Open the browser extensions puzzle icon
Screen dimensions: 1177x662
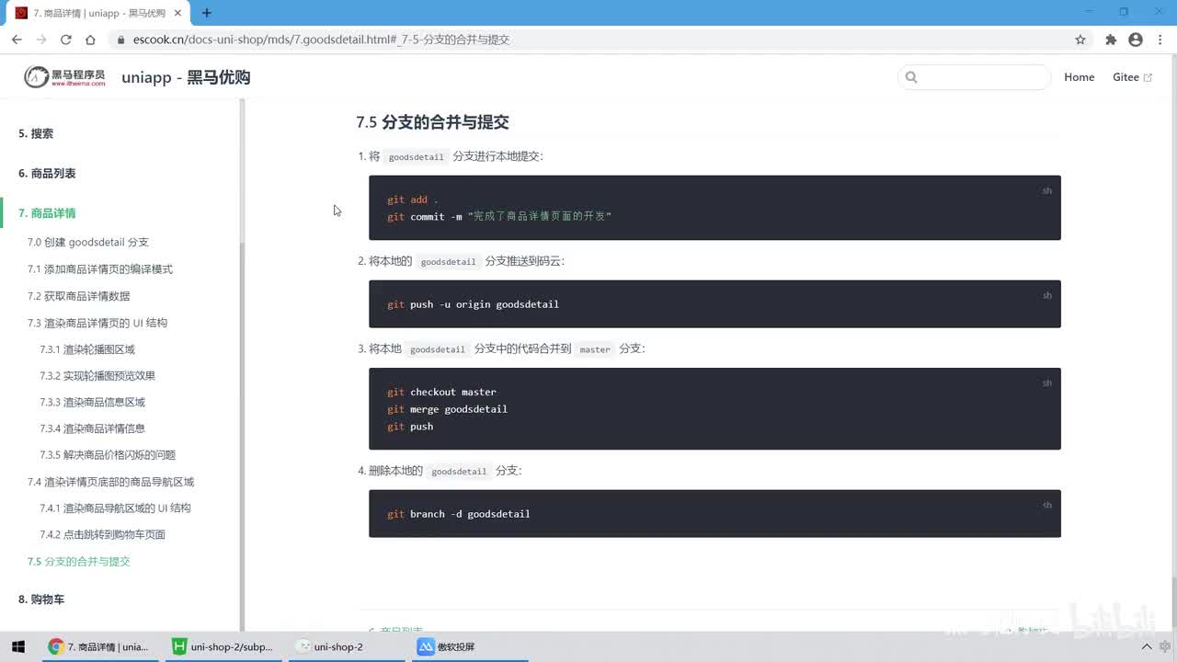point(1111,40)
